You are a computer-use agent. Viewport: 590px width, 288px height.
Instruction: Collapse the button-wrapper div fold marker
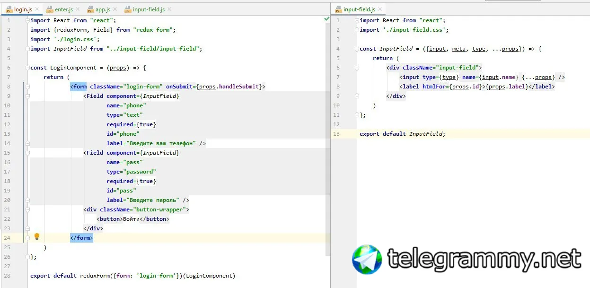[x=27, y=209]
